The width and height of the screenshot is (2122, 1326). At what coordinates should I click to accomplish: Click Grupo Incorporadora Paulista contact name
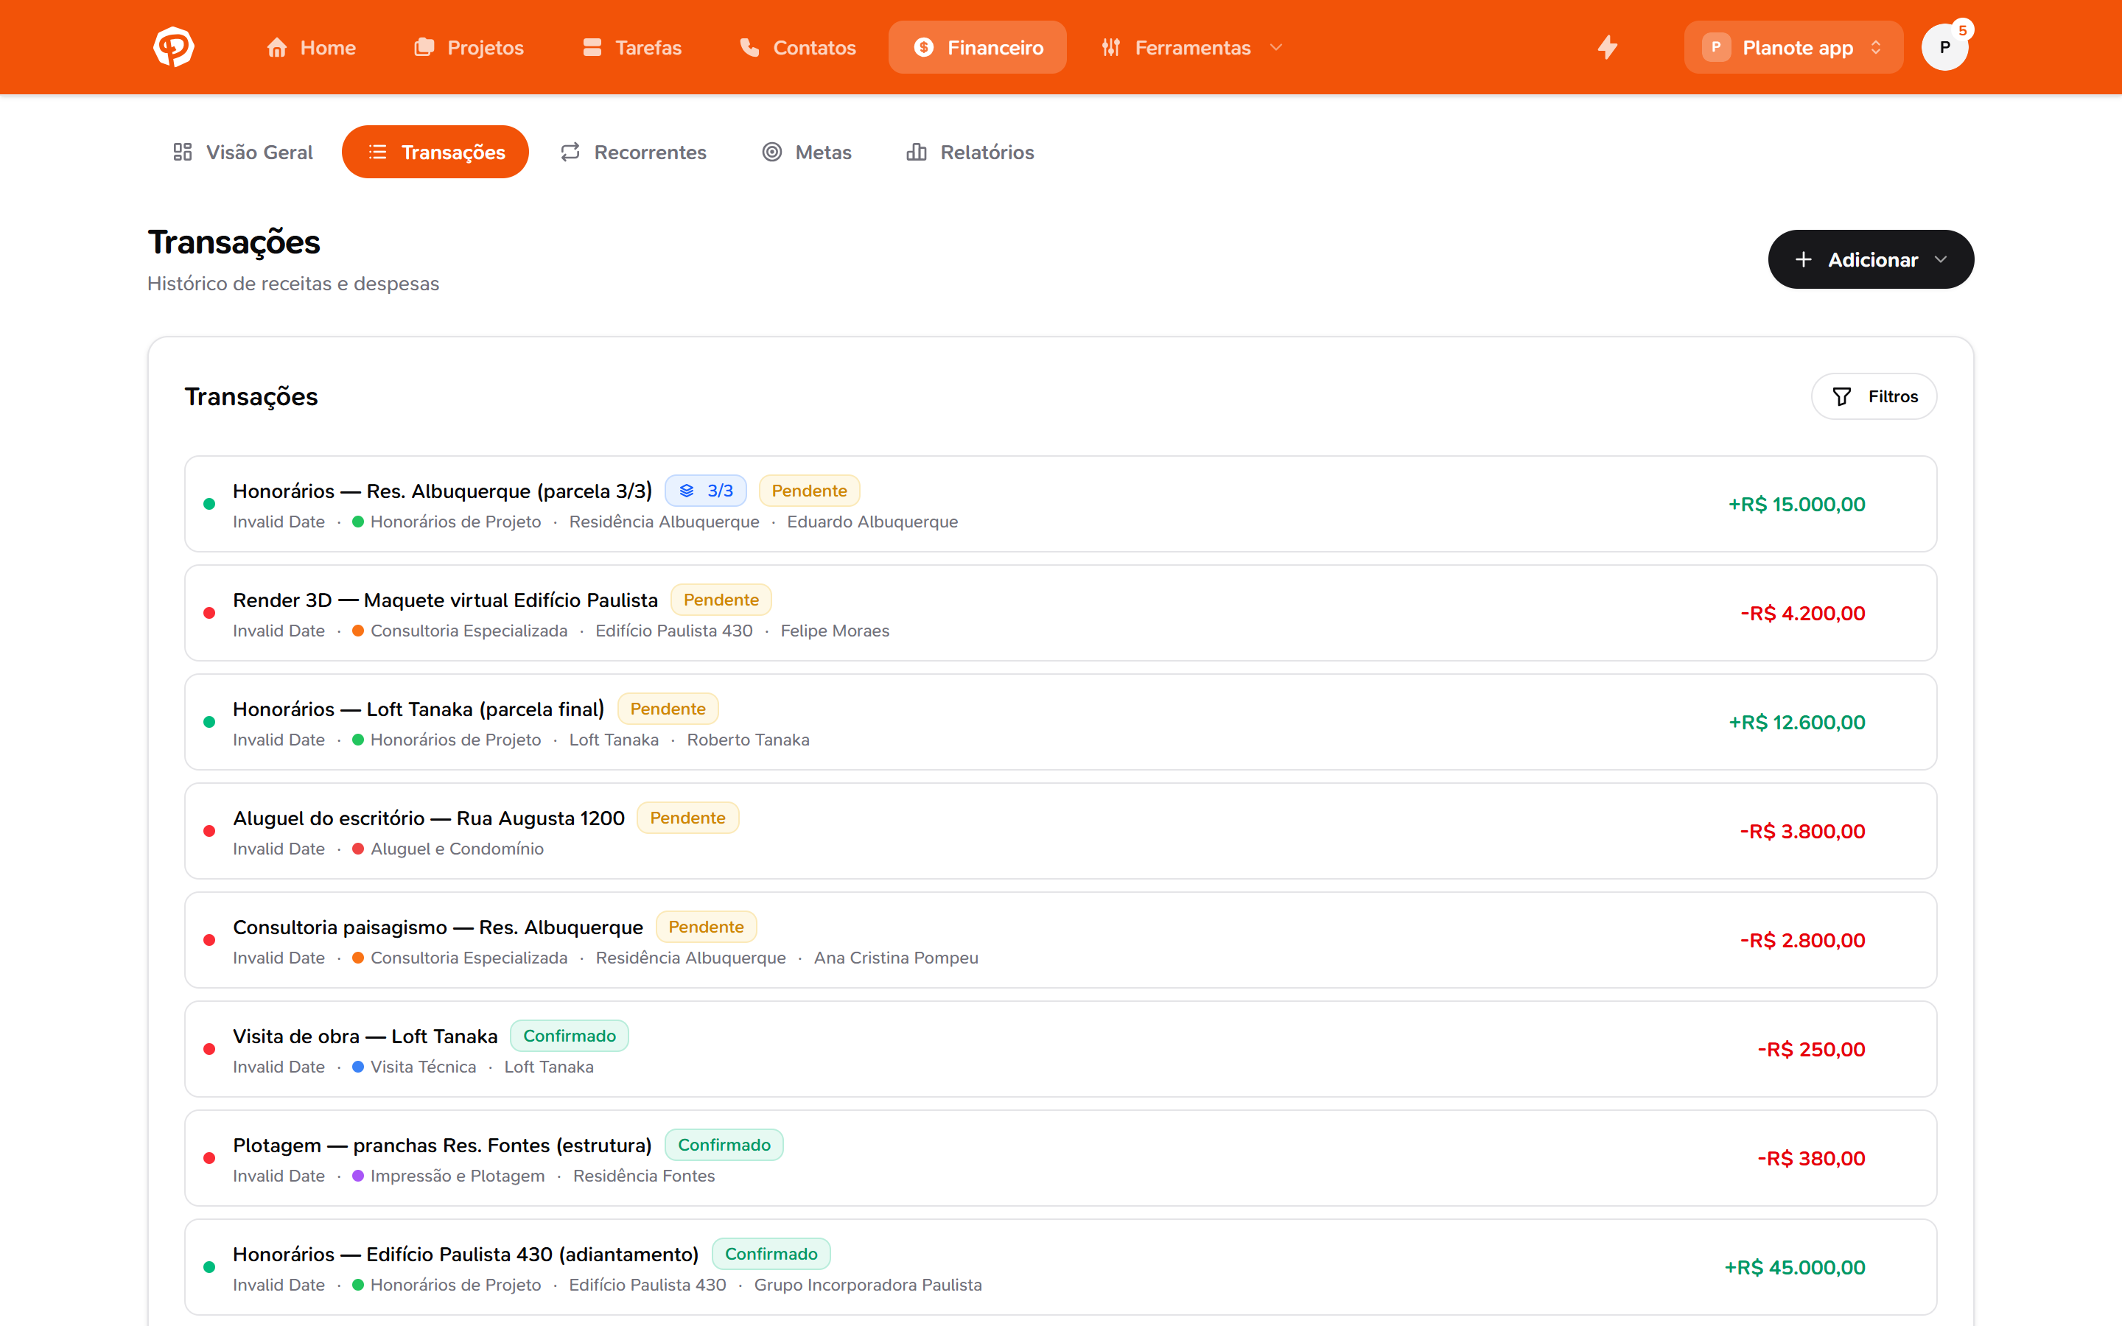point(867,1285)
